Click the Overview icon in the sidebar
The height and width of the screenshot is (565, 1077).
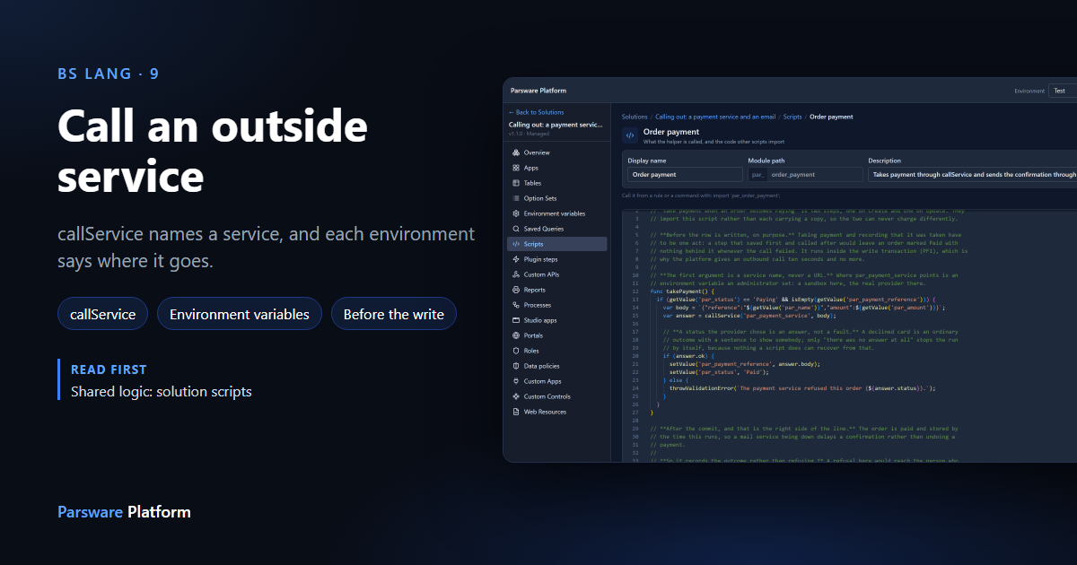pos(516,152)
